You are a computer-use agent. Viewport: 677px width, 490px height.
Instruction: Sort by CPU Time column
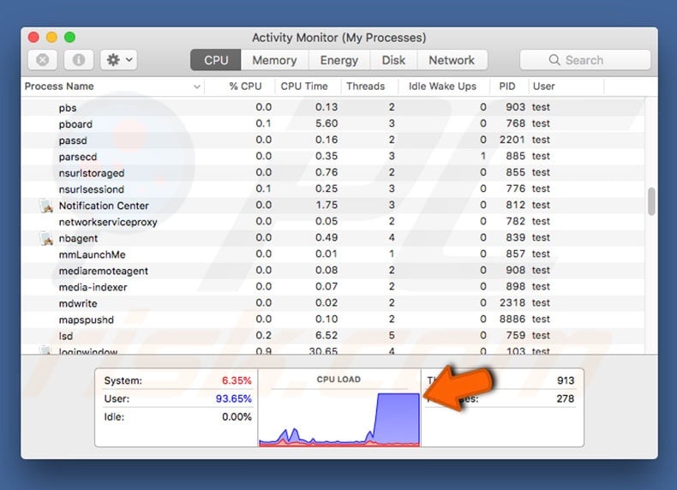304,87
